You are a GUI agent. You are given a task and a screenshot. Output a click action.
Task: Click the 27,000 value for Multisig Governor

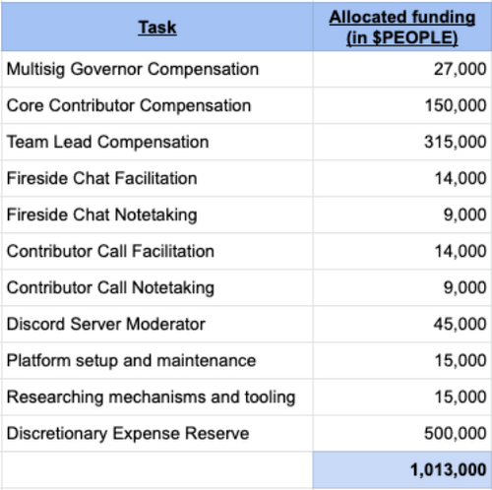[x=460, y=69]
